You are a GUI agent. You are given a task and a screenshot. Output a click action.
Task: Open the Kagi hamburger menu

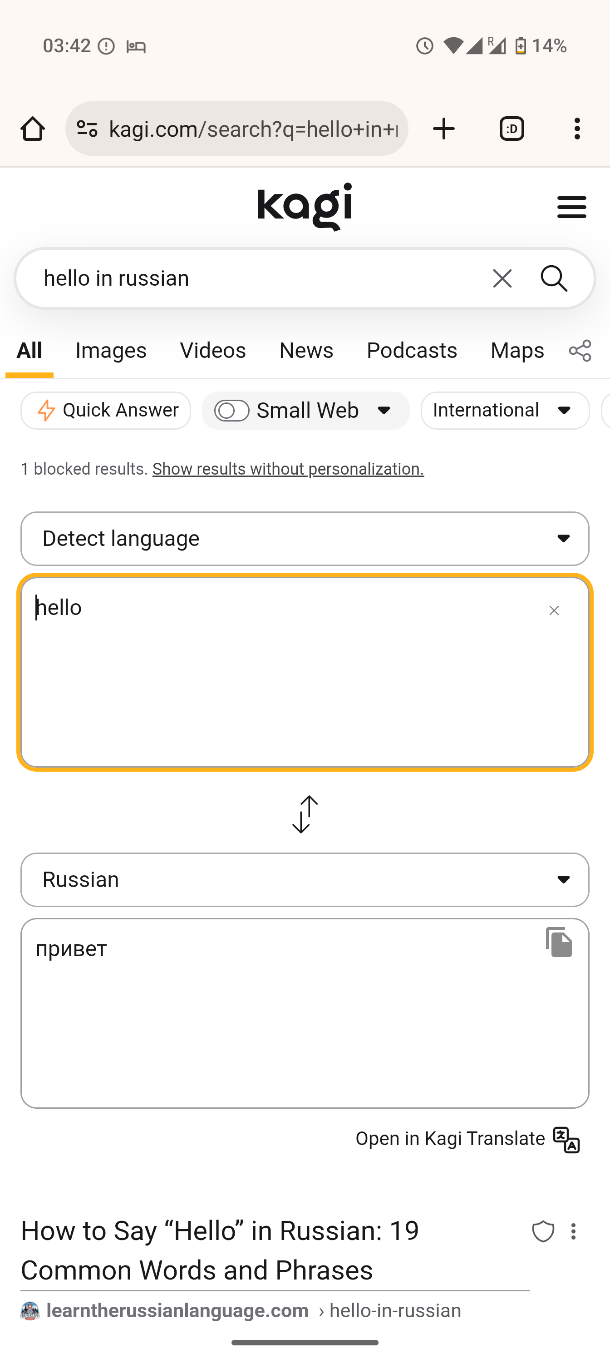(571, 207)
